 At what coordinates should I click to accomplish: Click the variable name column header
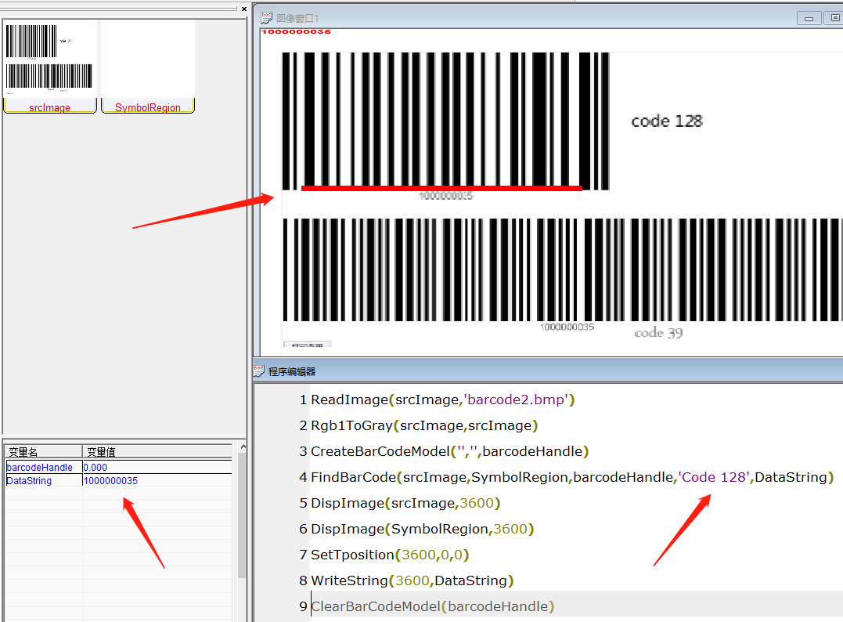tap(43, 451)
